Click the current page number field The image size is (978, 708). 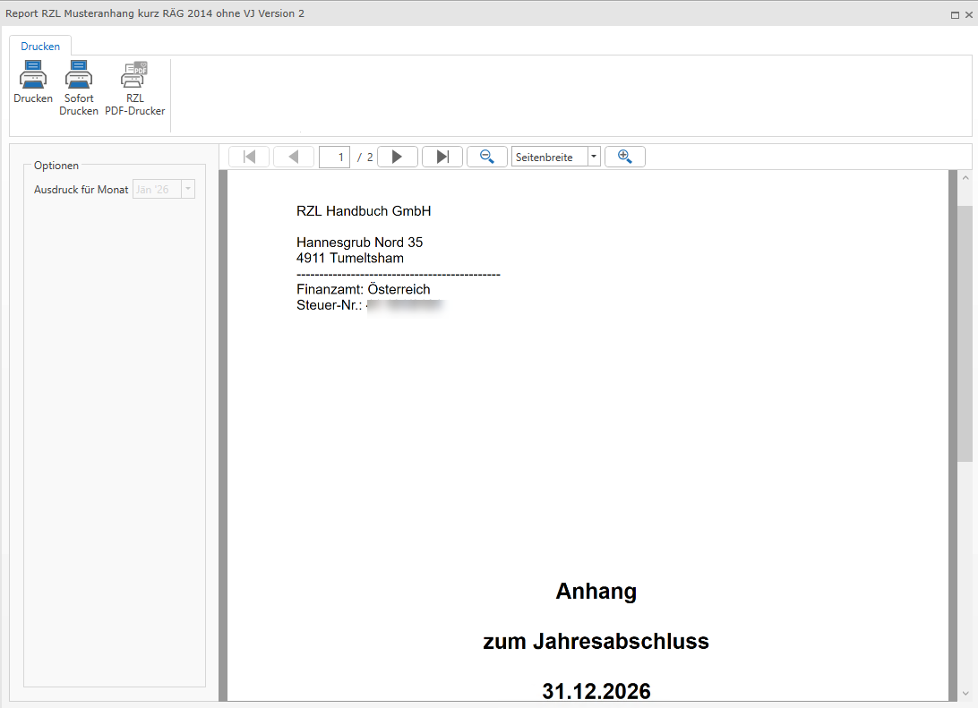[335, 158]
